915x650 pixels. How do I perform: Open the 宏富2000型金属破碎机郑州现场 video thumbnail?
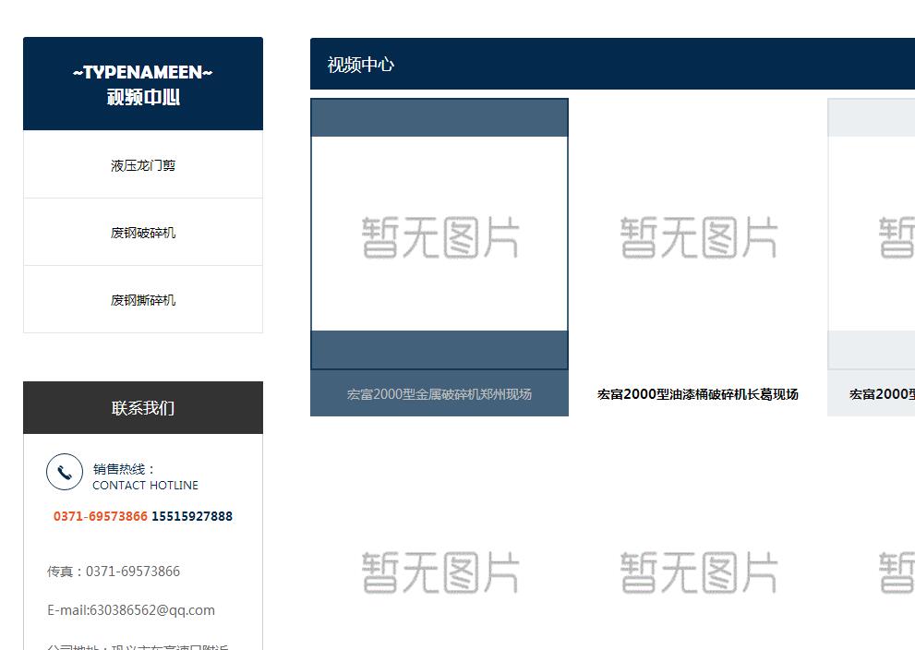[439, 234]
